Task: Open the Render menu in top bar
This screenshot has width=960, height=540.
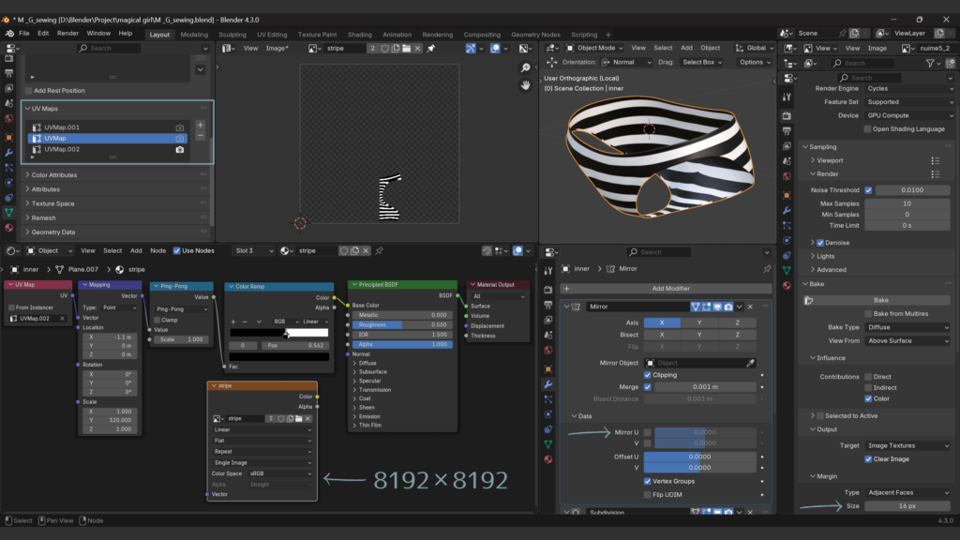Action: 67,33
